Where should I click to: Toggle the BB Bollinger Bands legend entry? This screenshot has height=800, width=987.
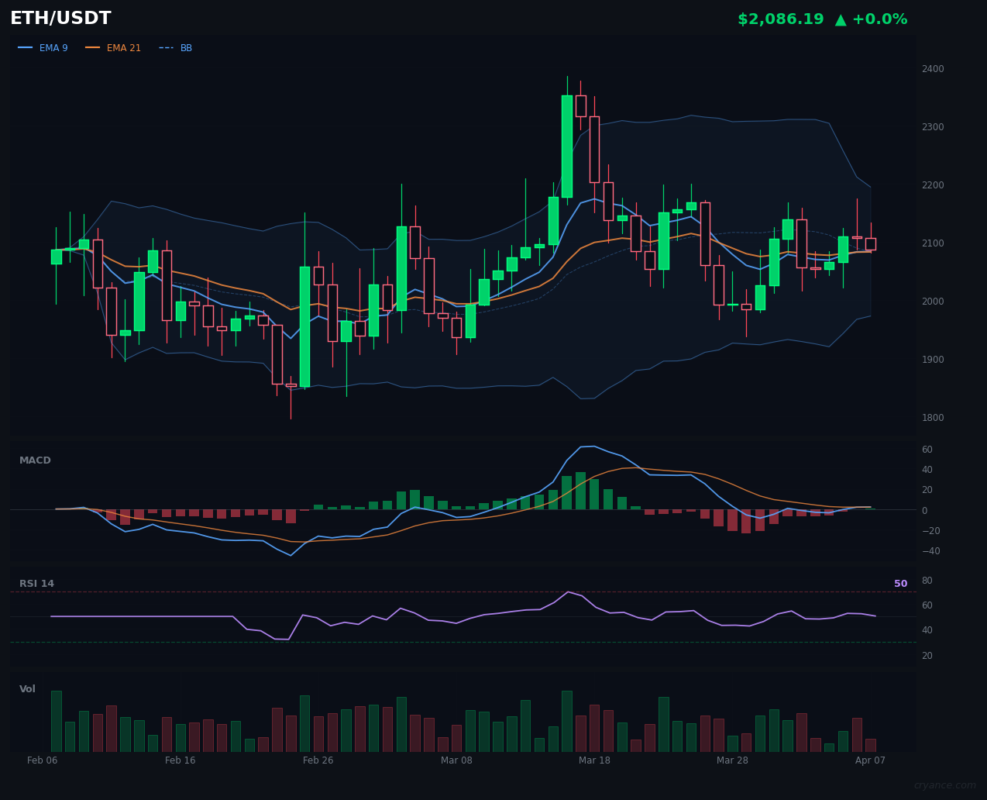click(x=186, y=47)
